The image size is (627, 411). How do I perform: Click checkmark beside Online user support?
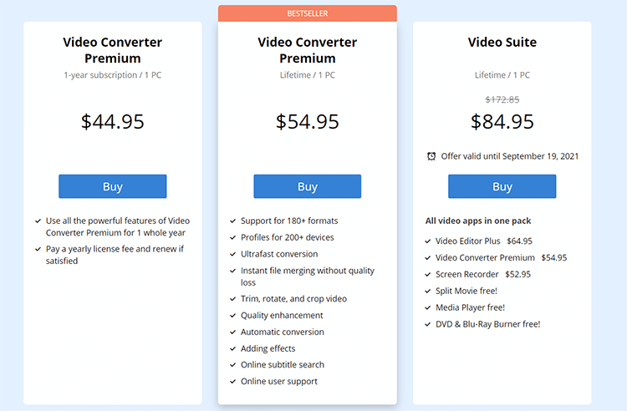[x=232, y=382]
